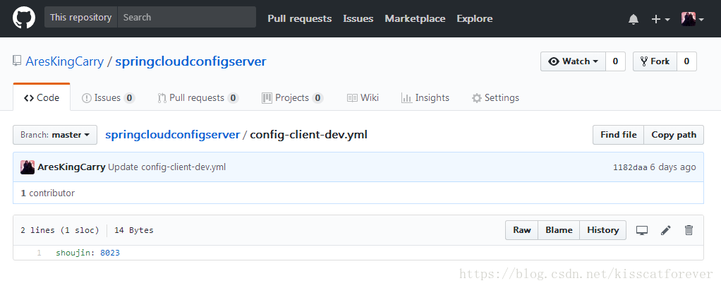Click 1 contributor text
Viewport: 721px width, 288px height.
click(48, 193)
